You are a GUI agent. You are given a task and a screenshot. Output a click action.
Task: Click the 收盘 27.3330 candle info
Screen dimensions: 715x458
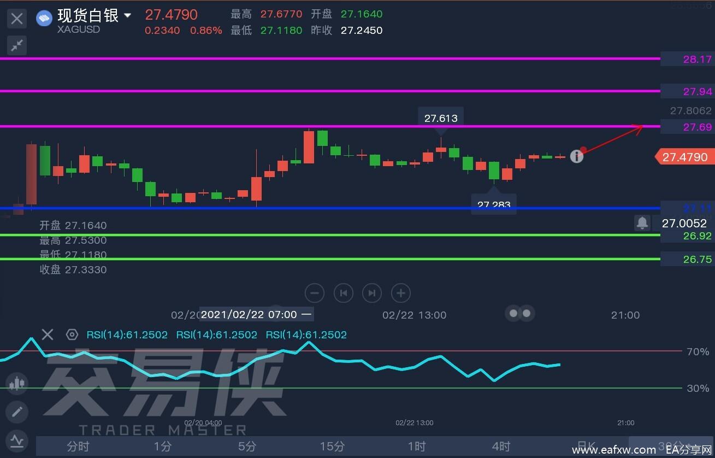[73, 269]
